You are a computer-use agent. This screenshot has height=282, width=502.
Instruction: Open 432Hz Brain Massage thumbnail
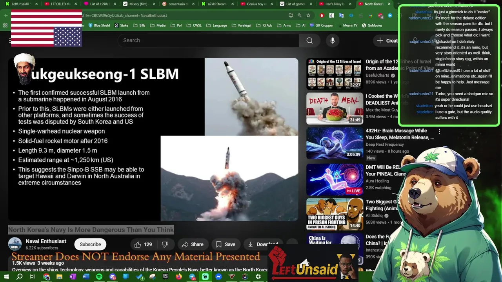pyautogui.click(x=335, y=143)
